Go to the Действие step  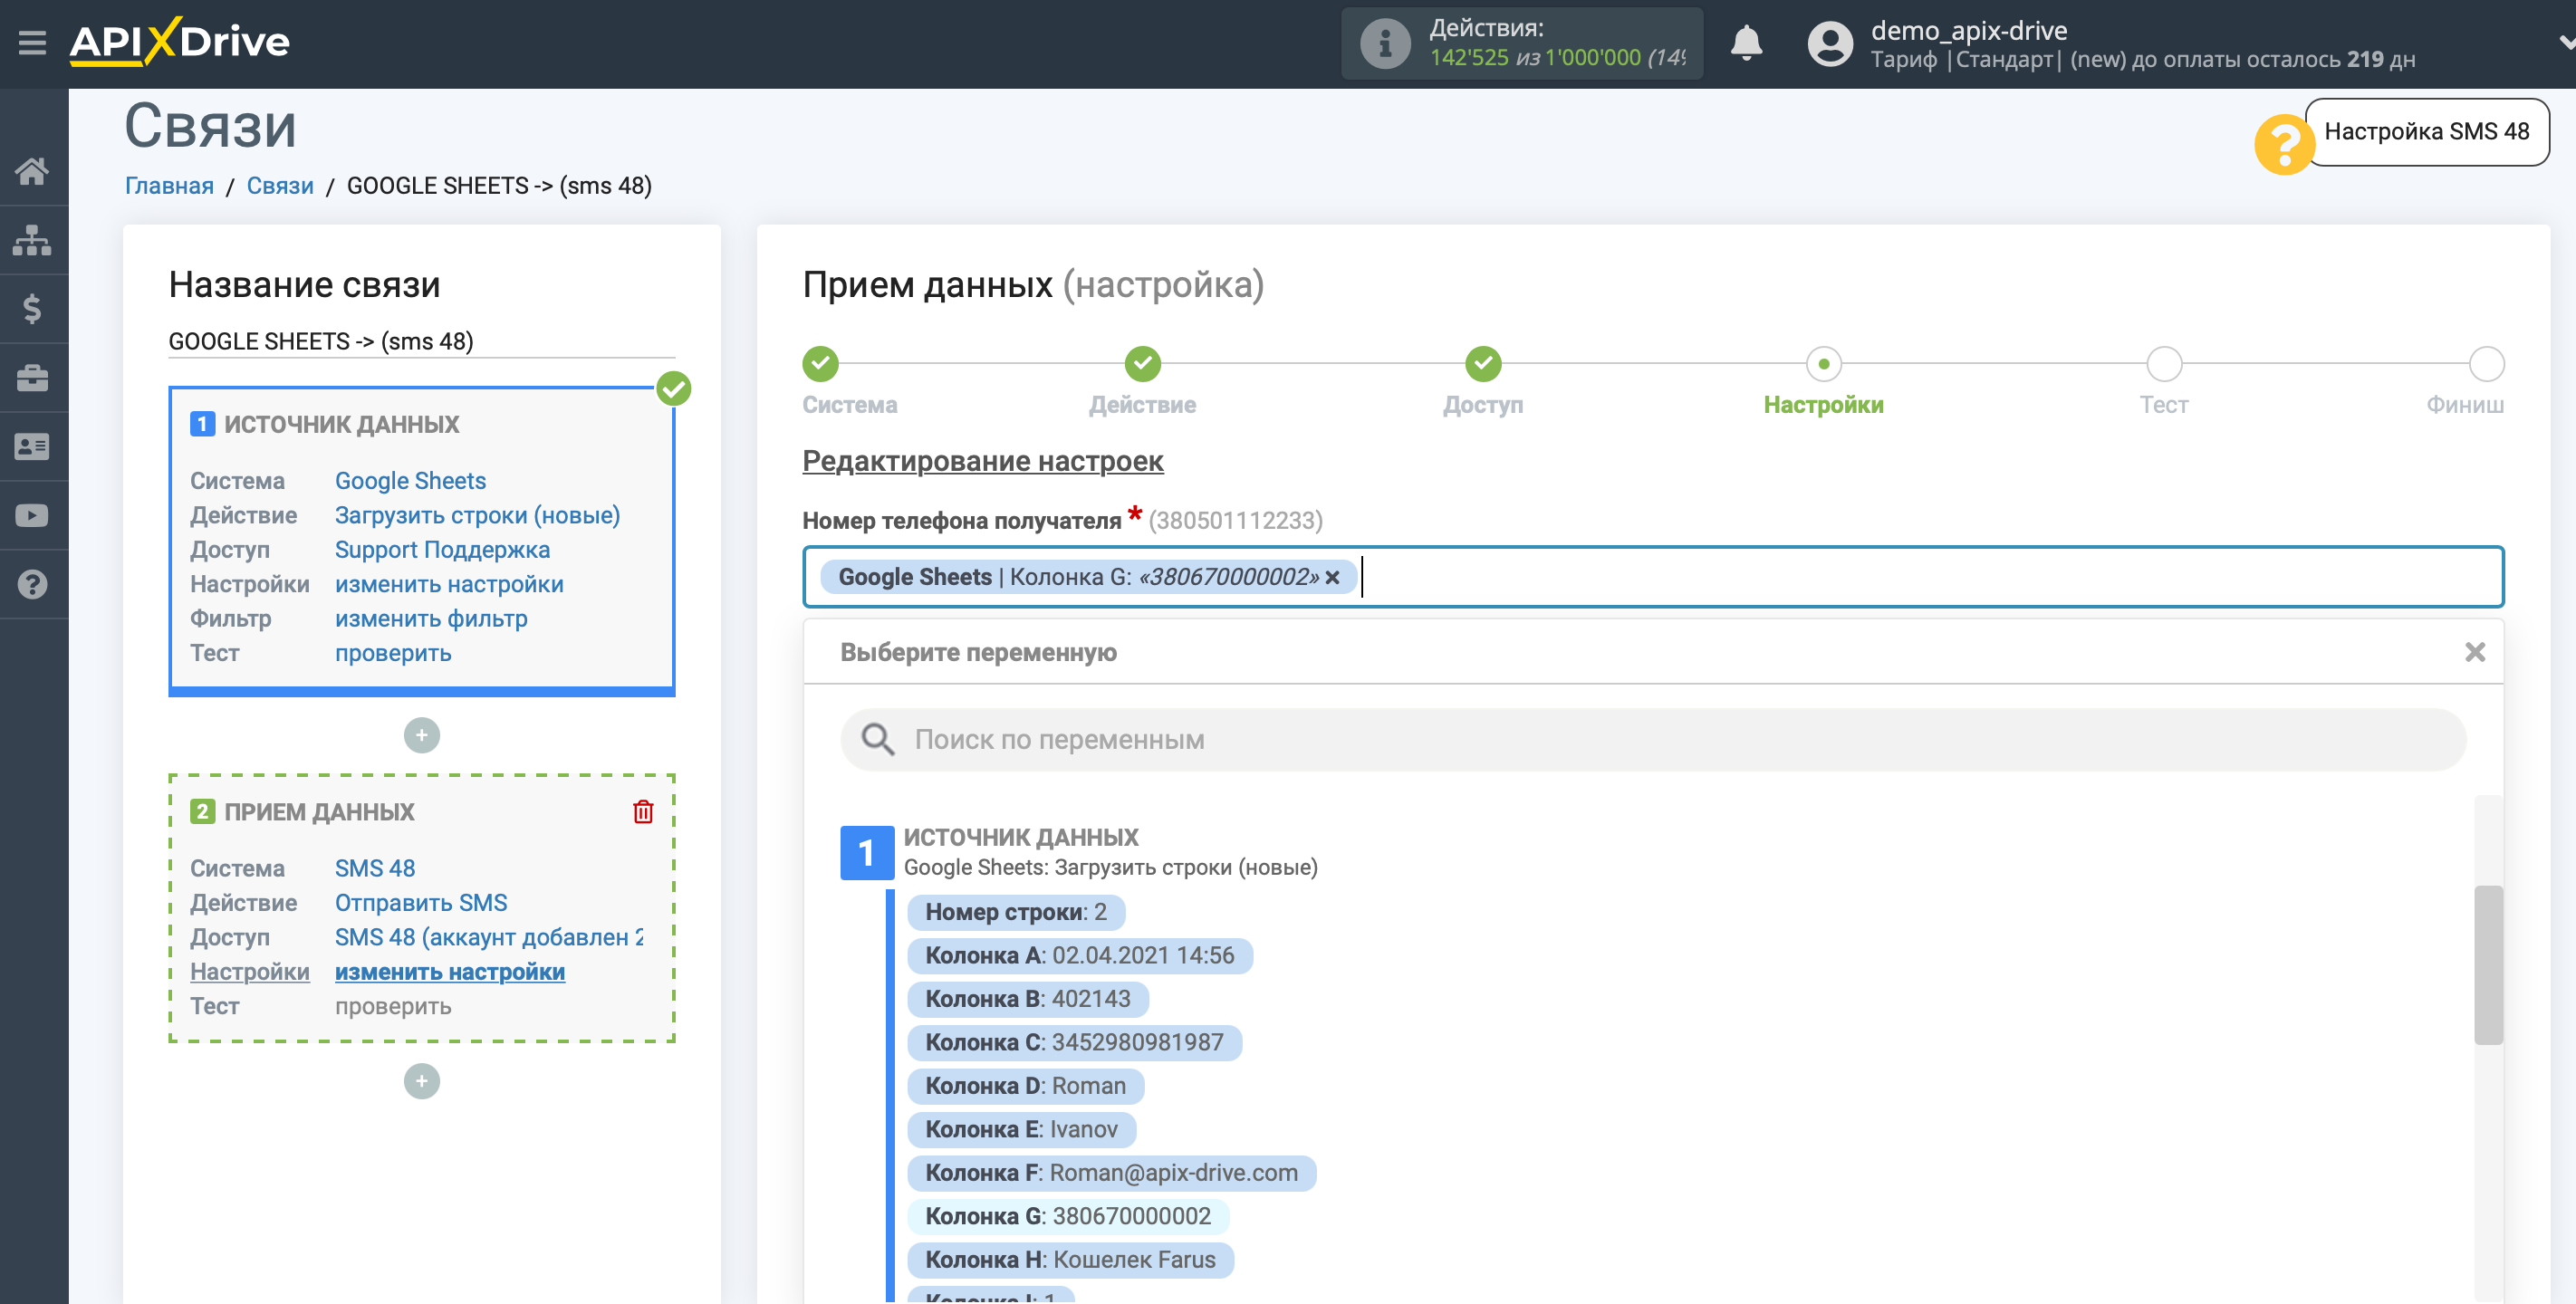[1142, 364]
